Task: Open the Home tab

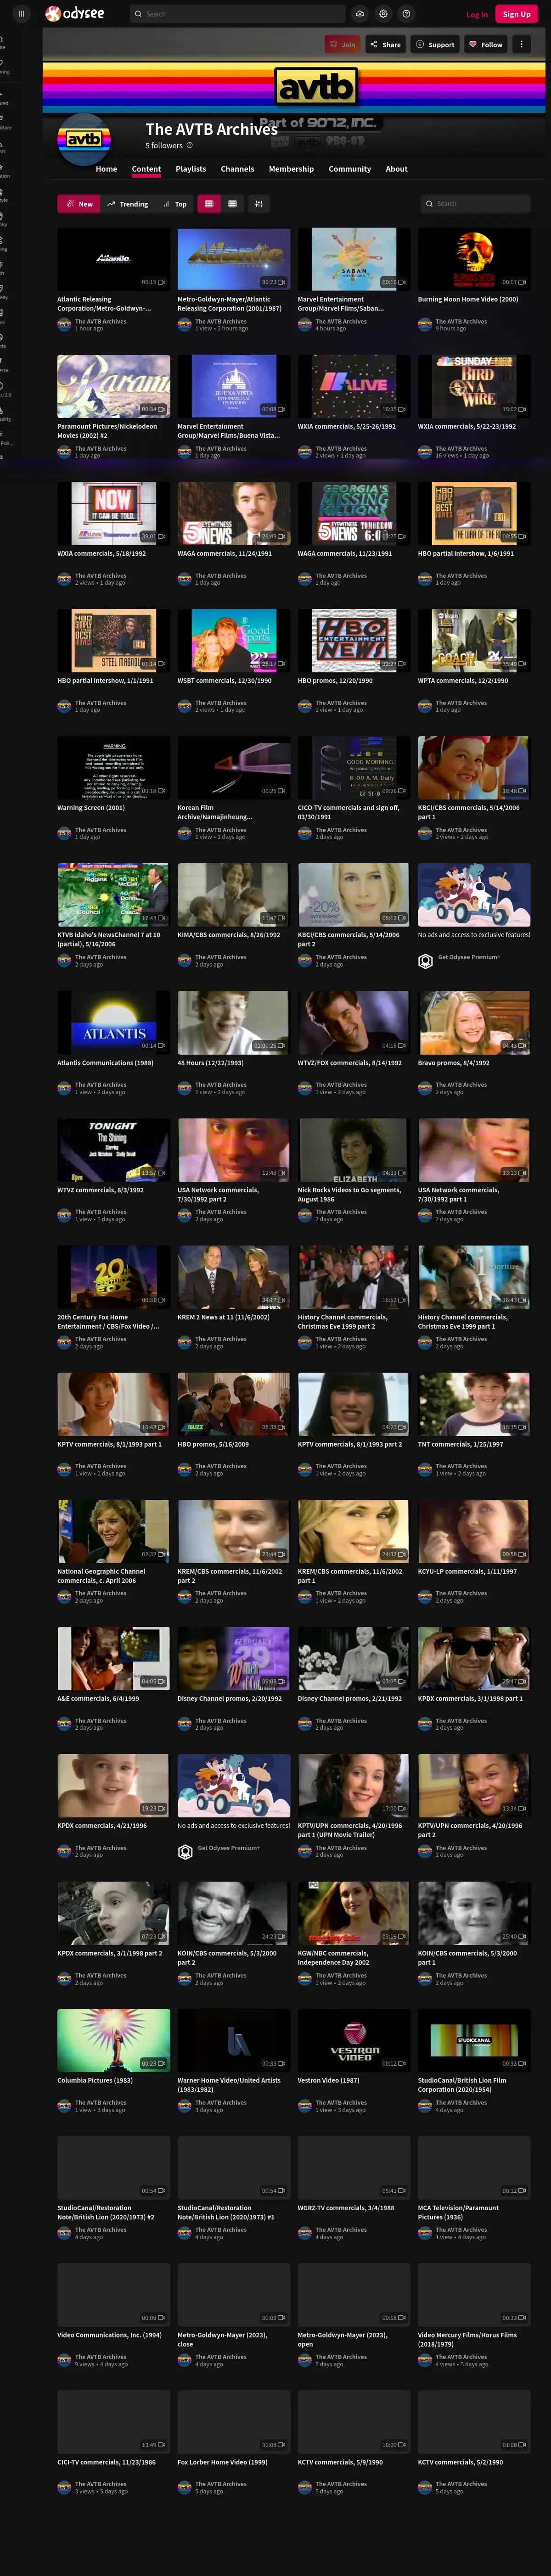Action: click(x=106, y=169)
